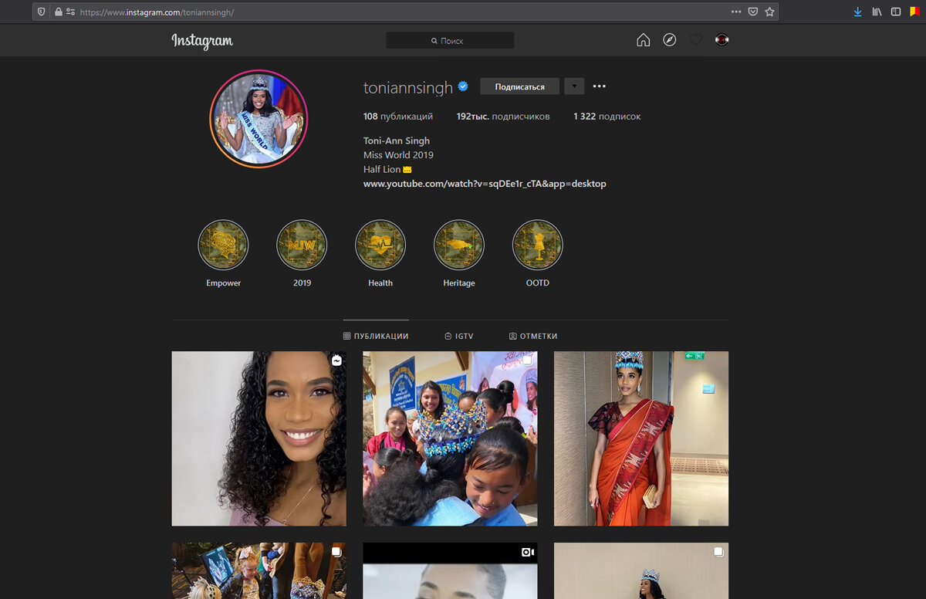Viewport: 926px width, 599px height.
Task: Click the browser shield tracking protection icon
Action: click(x=42, y=12)
